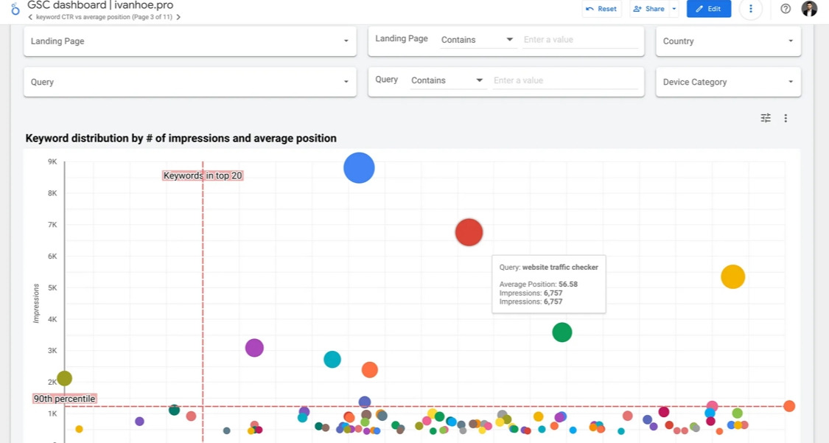829x443 pixels.
Task: Click the orange bubble above 2K impressions
Action: click(x=370, y=369)
